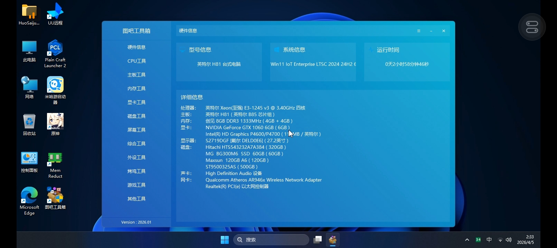Click the 系统信息 card heading
This screenshot has height=248, width=557.
click(x=294, y=50)
